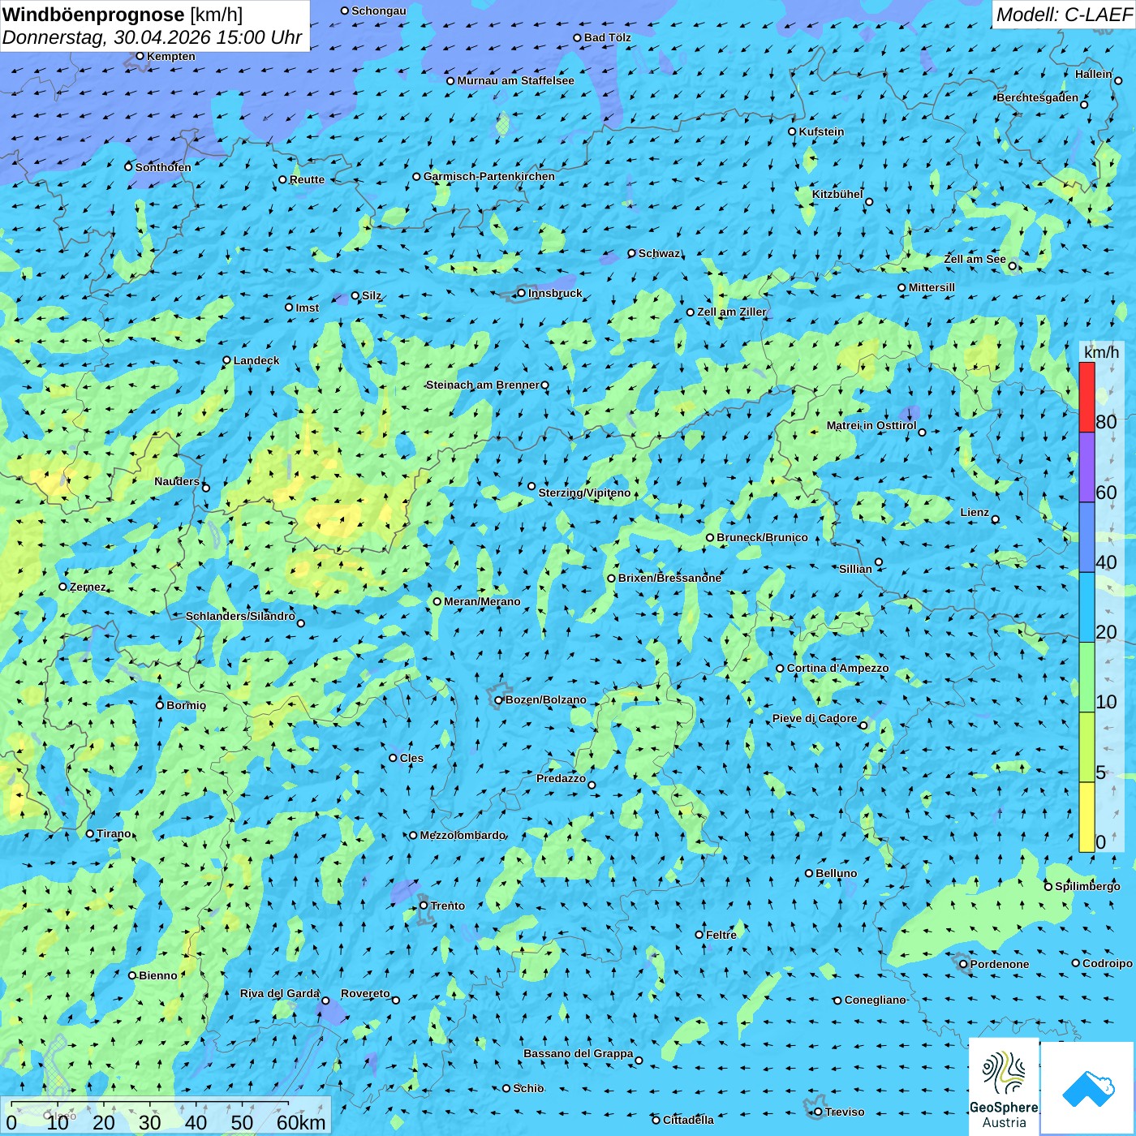1136x1136 pixels.
Task: Click the Zernez city label
Action: tap(88, 587)
